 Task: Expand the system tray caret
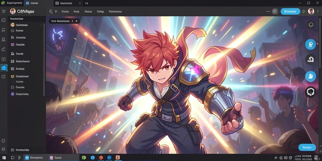point(276,158)
